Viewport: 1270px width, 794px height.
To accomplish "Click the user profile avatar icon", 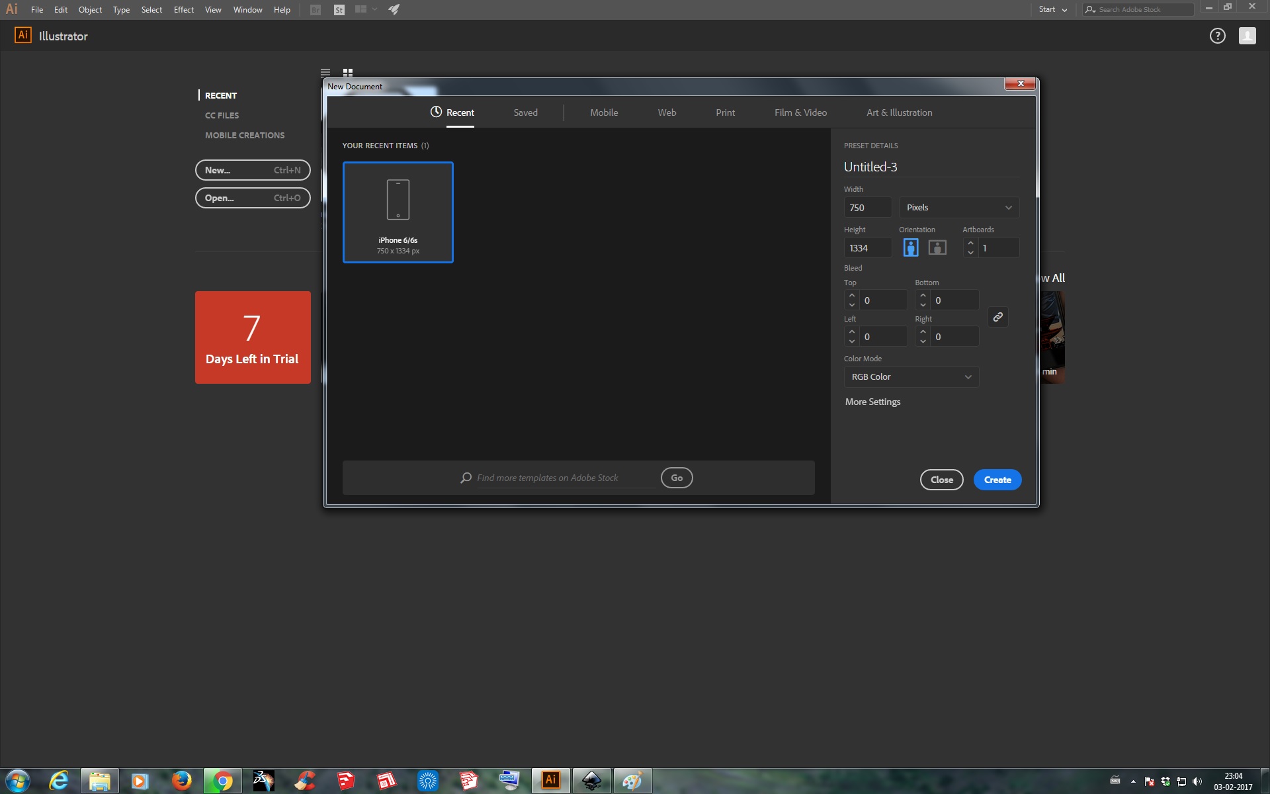I will [1247, 36].
